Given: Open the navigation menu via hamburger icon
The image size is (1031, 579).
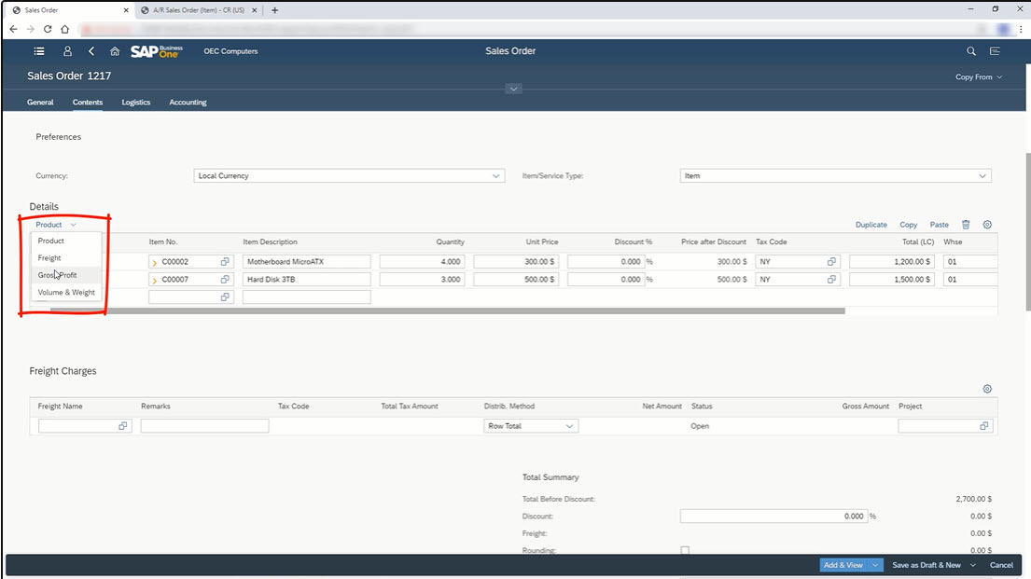Looking at the screenshot, I should coord(38,51).
